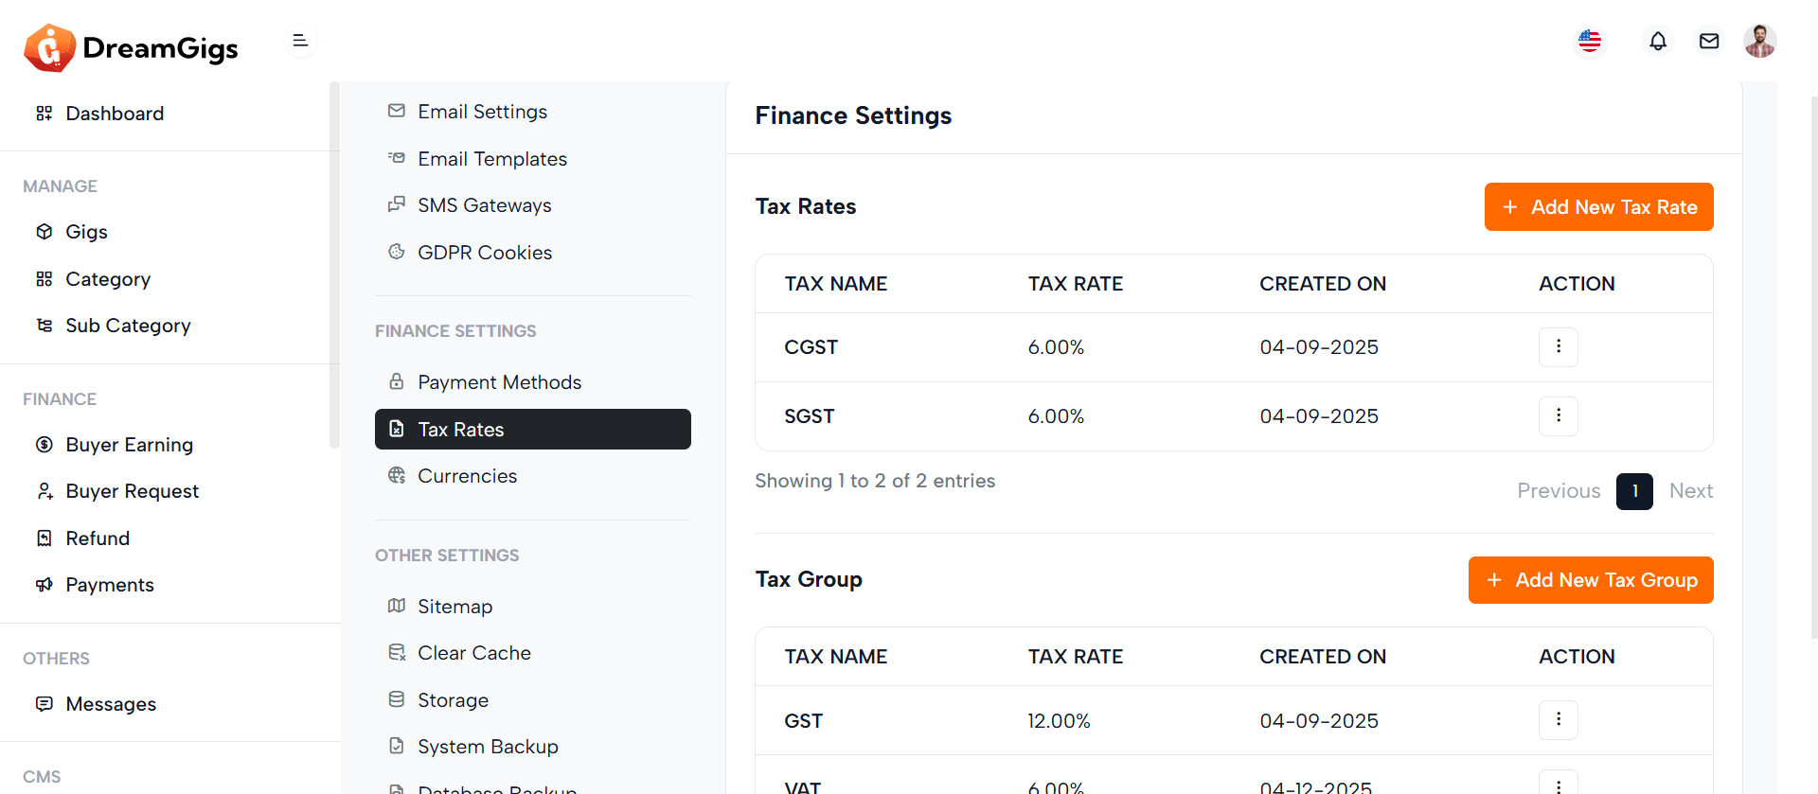
Task: Open Clear Cache settings item
Action: coord(473,653)
